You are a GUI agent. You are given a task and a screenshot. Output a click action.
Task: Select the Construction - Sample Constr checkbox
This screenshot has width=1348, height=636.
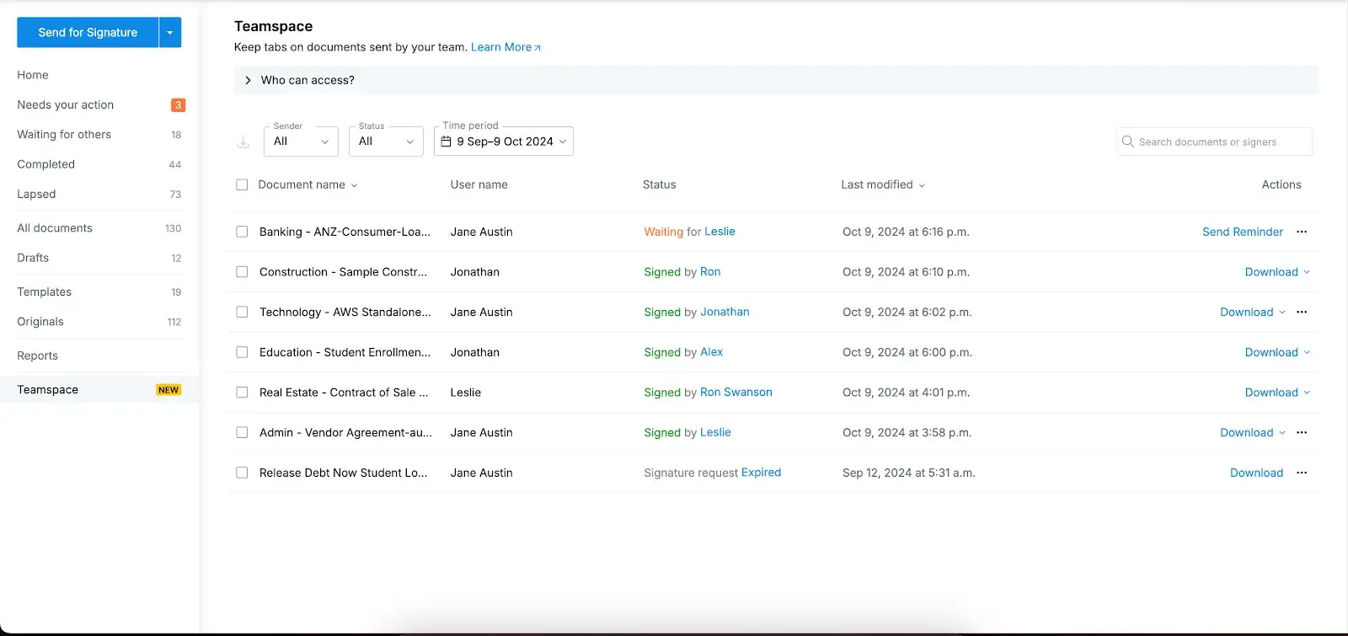[242, 272]
